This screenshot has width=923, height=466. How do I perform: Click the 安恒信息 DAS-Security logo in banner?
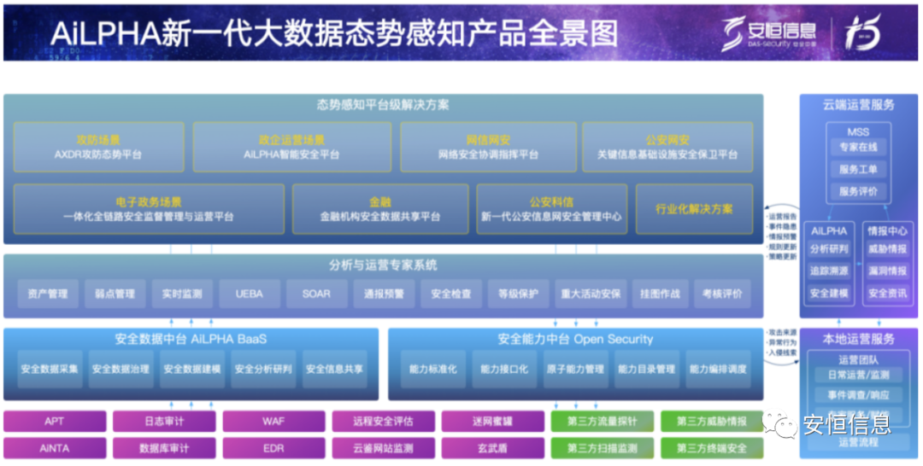tap(768, 33)
